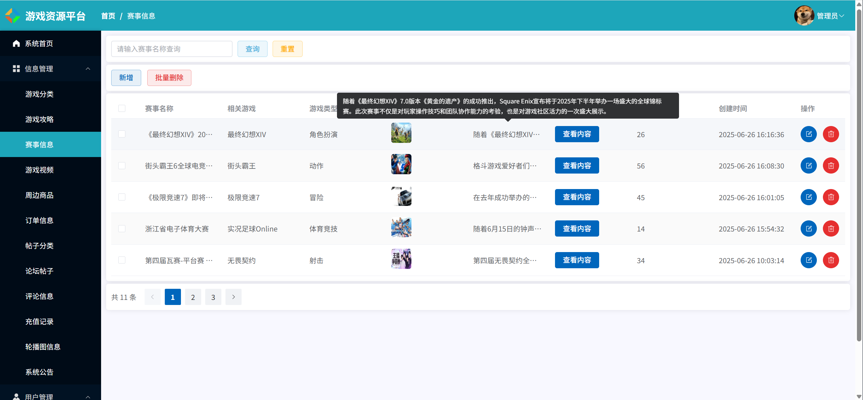Delete the 浙江省电子体育大赛 entry
The height and width of the screenshot is (400, 863).
(x=831, y=229)
